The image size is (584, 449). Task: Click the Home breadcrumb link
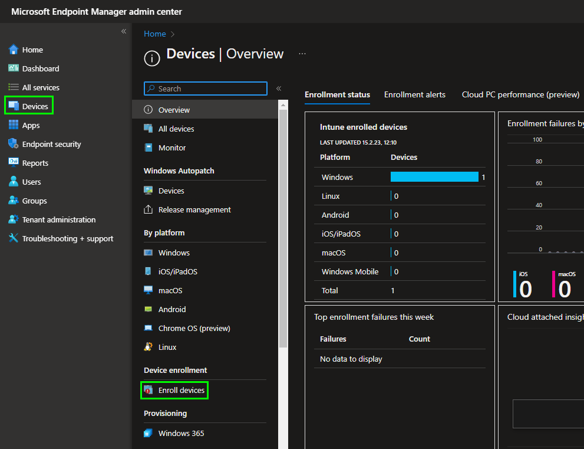154,34
